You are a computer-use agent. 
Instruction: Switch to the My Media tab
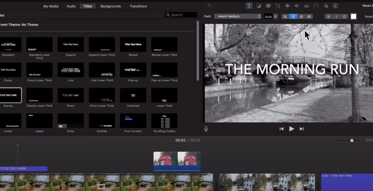pos(51,6)
